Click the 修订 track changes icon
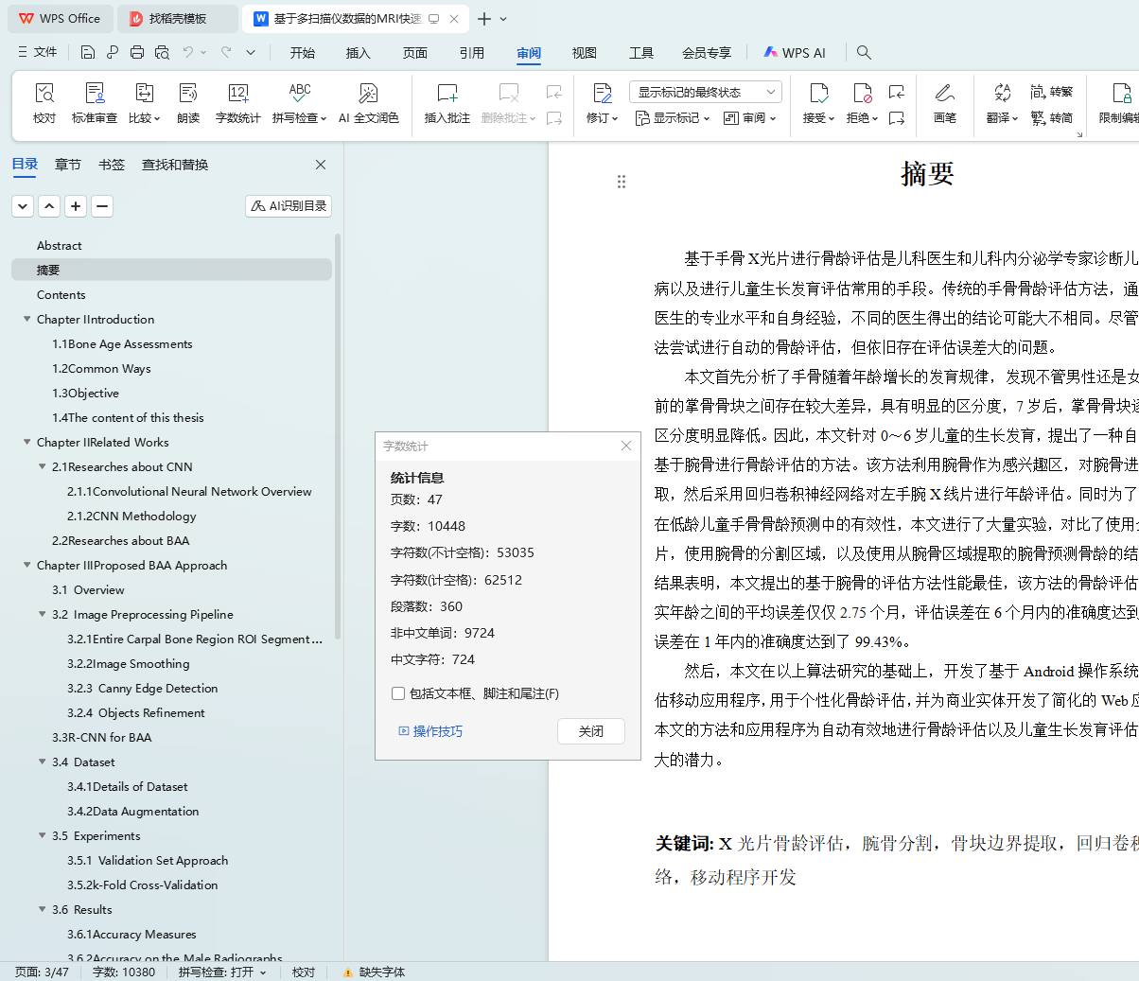The height and width of the screenshot is (981, 1139). coord(602,93)
